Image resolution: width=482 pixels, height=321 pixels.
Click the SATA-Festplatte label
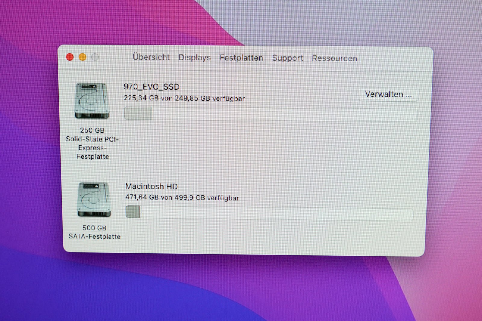click(x=95, y=236)
